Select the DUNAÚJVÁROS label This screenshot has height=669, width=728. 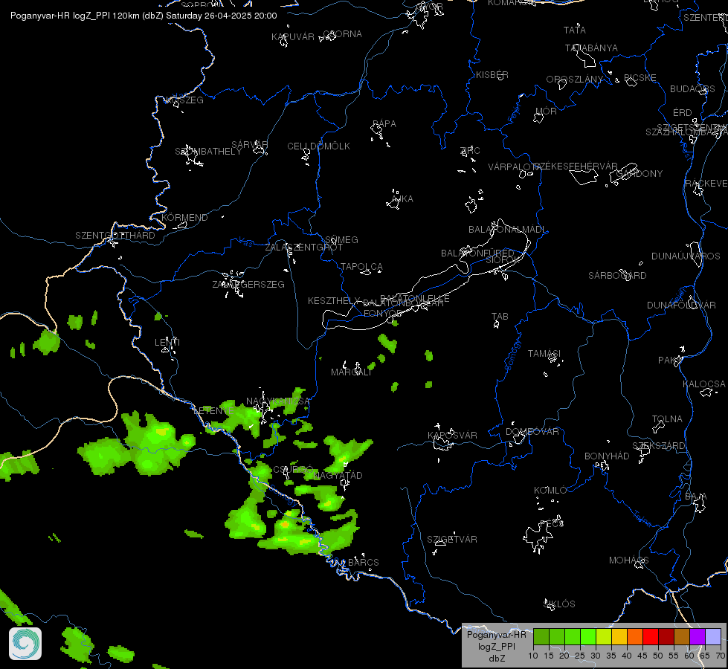pos(686,256)
